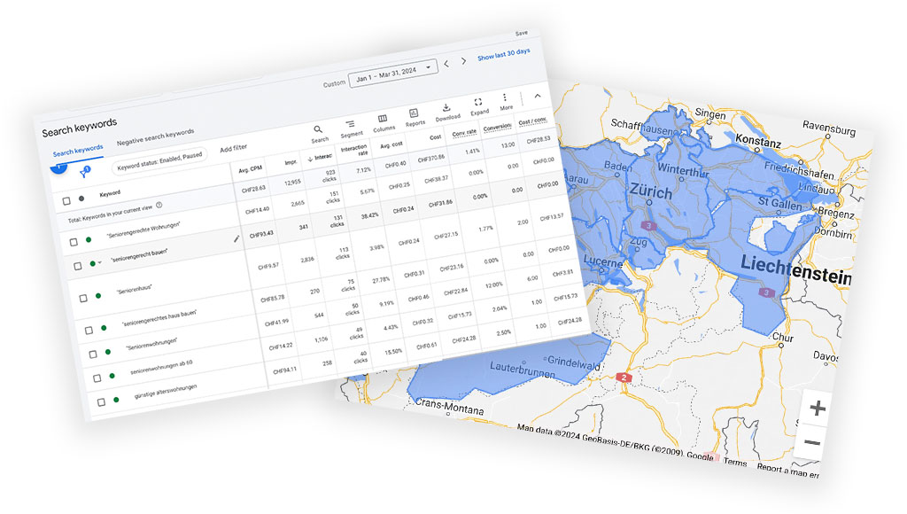Click the blue filter funnel icon

point(85,173)
